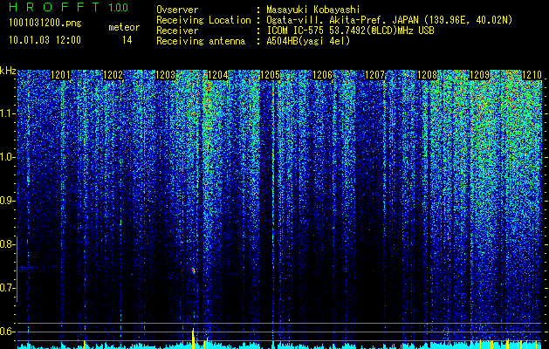This screenshot has height=349, width=549.
Task: Click the red meteor echo spot in the spectrogram
Action: pos(193,270)
